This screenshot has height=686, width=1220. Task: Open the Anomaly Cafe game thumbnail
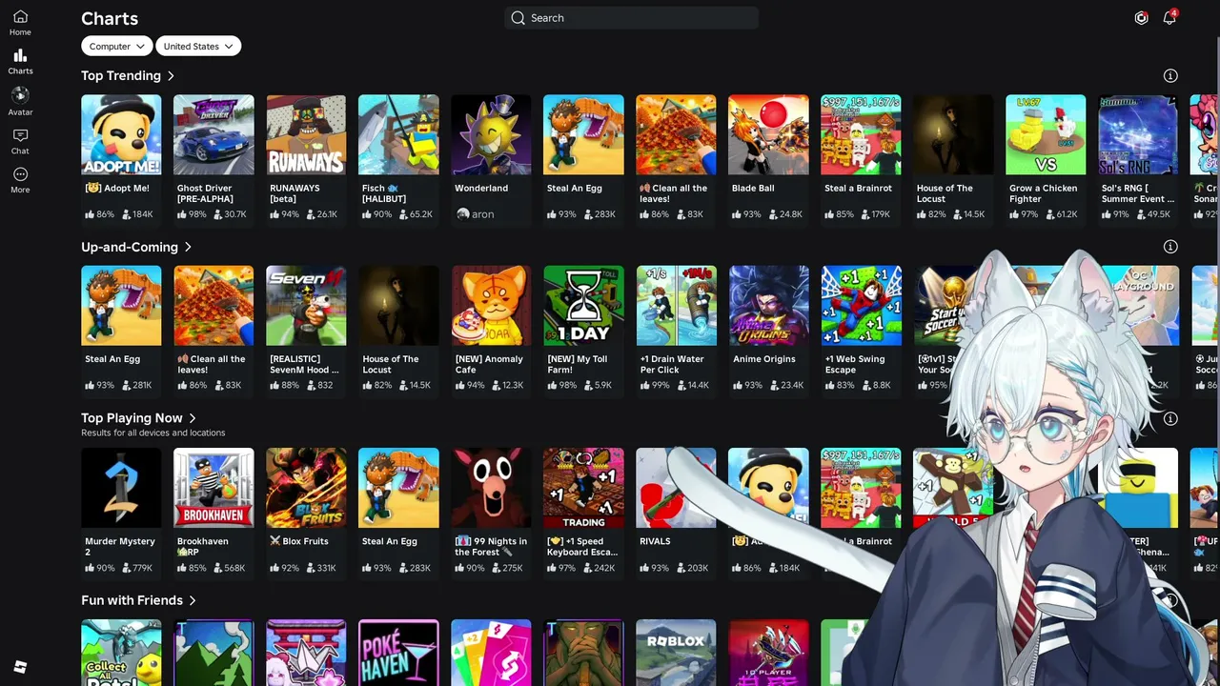[491, 306]
